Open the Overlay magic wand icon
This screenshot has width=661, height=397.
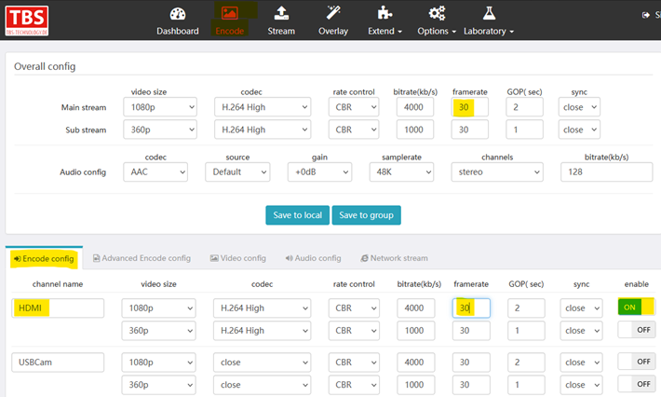tap(333, 13)
